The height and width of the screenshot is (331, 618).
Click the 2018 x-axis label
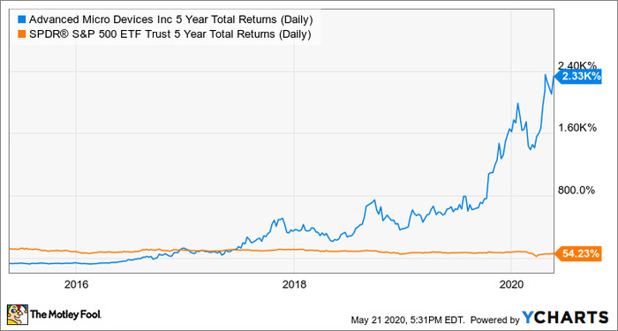pos(294,284)
